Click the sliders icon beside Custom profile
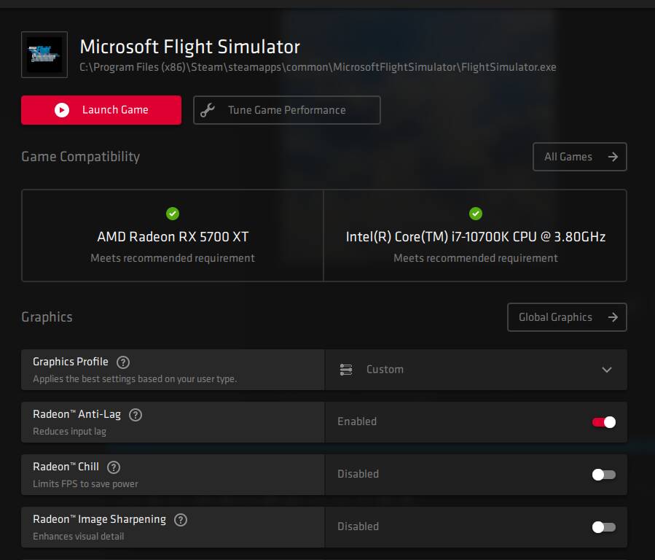Screen dimensions: 655x560 (x=346, y=370)
